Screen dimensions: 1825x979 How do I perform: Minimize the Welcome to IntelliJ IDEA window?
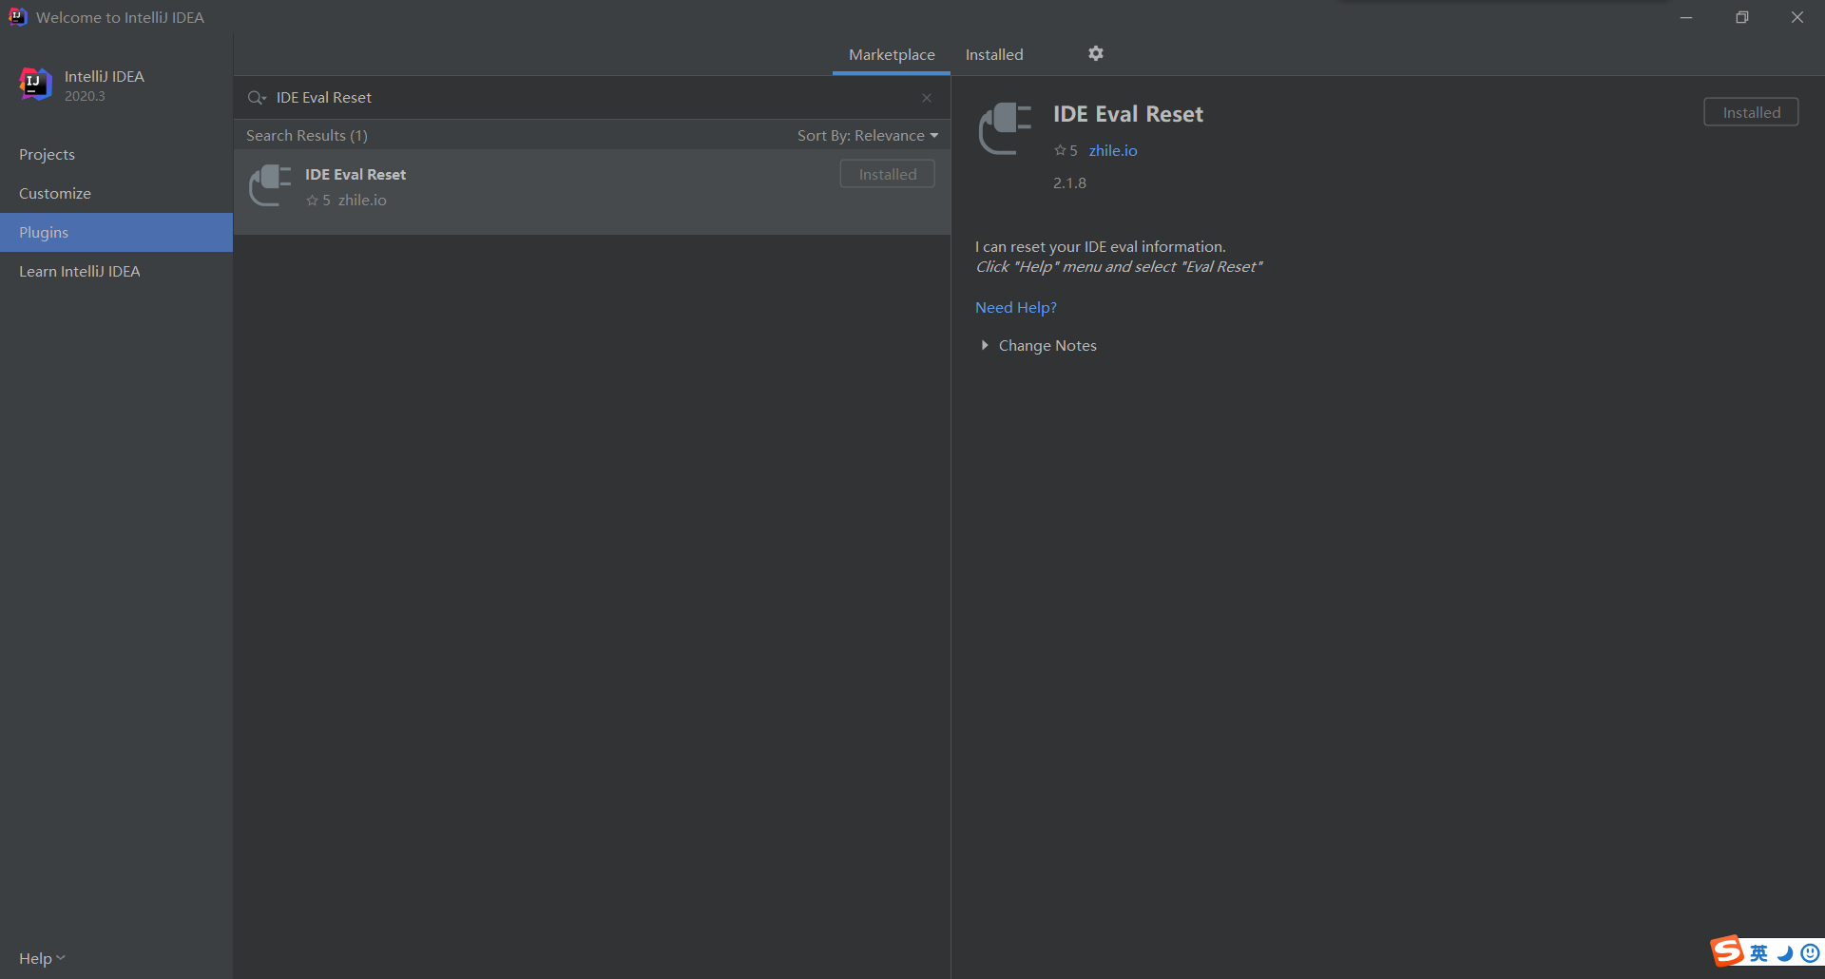(x=1686, y=17)
